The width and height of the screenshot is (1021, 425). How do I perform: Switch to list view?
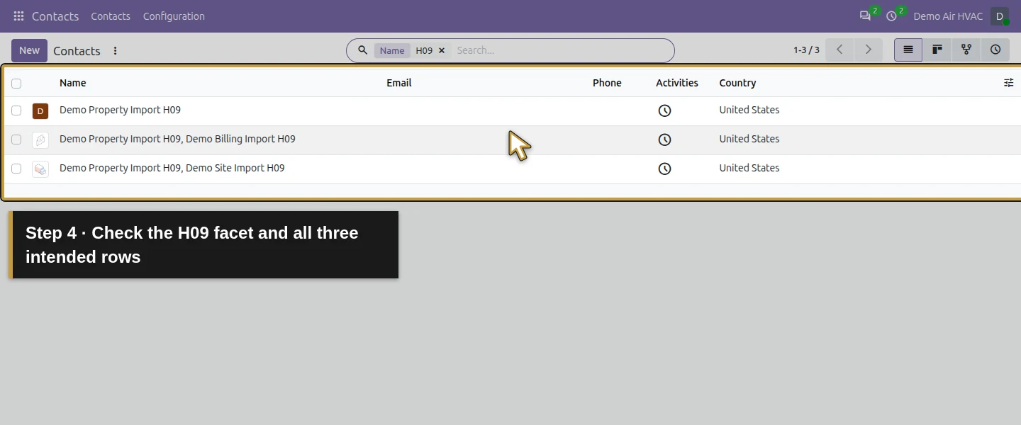908,50
